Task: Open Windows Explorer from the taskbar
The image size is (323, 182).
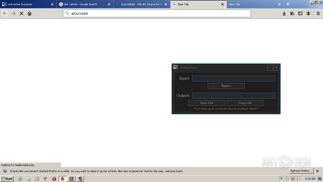Action: [29, 179]
